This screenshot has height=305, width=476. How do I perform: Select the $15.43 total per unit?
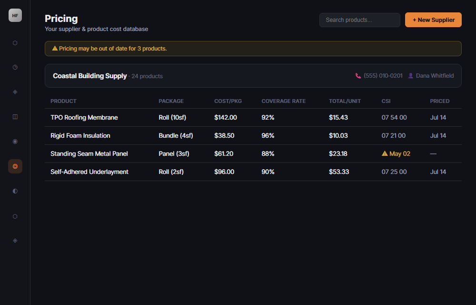[x=338, y=118]
